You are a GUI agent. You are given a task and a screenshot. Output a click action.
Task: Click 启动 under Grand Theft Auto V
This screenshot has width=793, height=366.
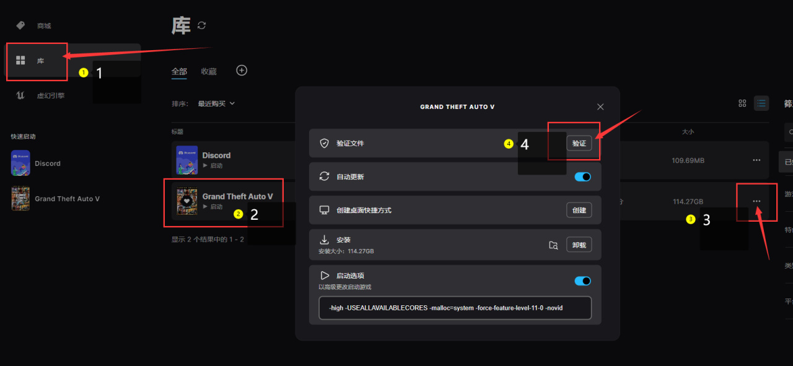click(212, 207)
